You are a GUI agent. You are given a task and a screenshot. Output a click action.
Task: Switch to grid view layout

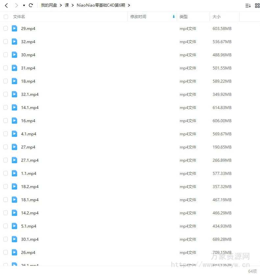pos(257,6)
